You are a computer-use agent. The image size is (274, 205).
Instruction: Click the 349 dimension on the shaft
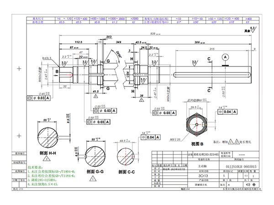point(118,41)
